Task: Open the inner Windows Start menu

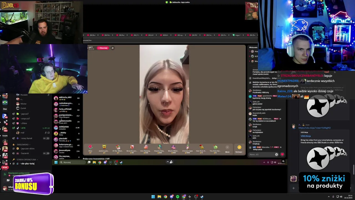Action: 56,162
